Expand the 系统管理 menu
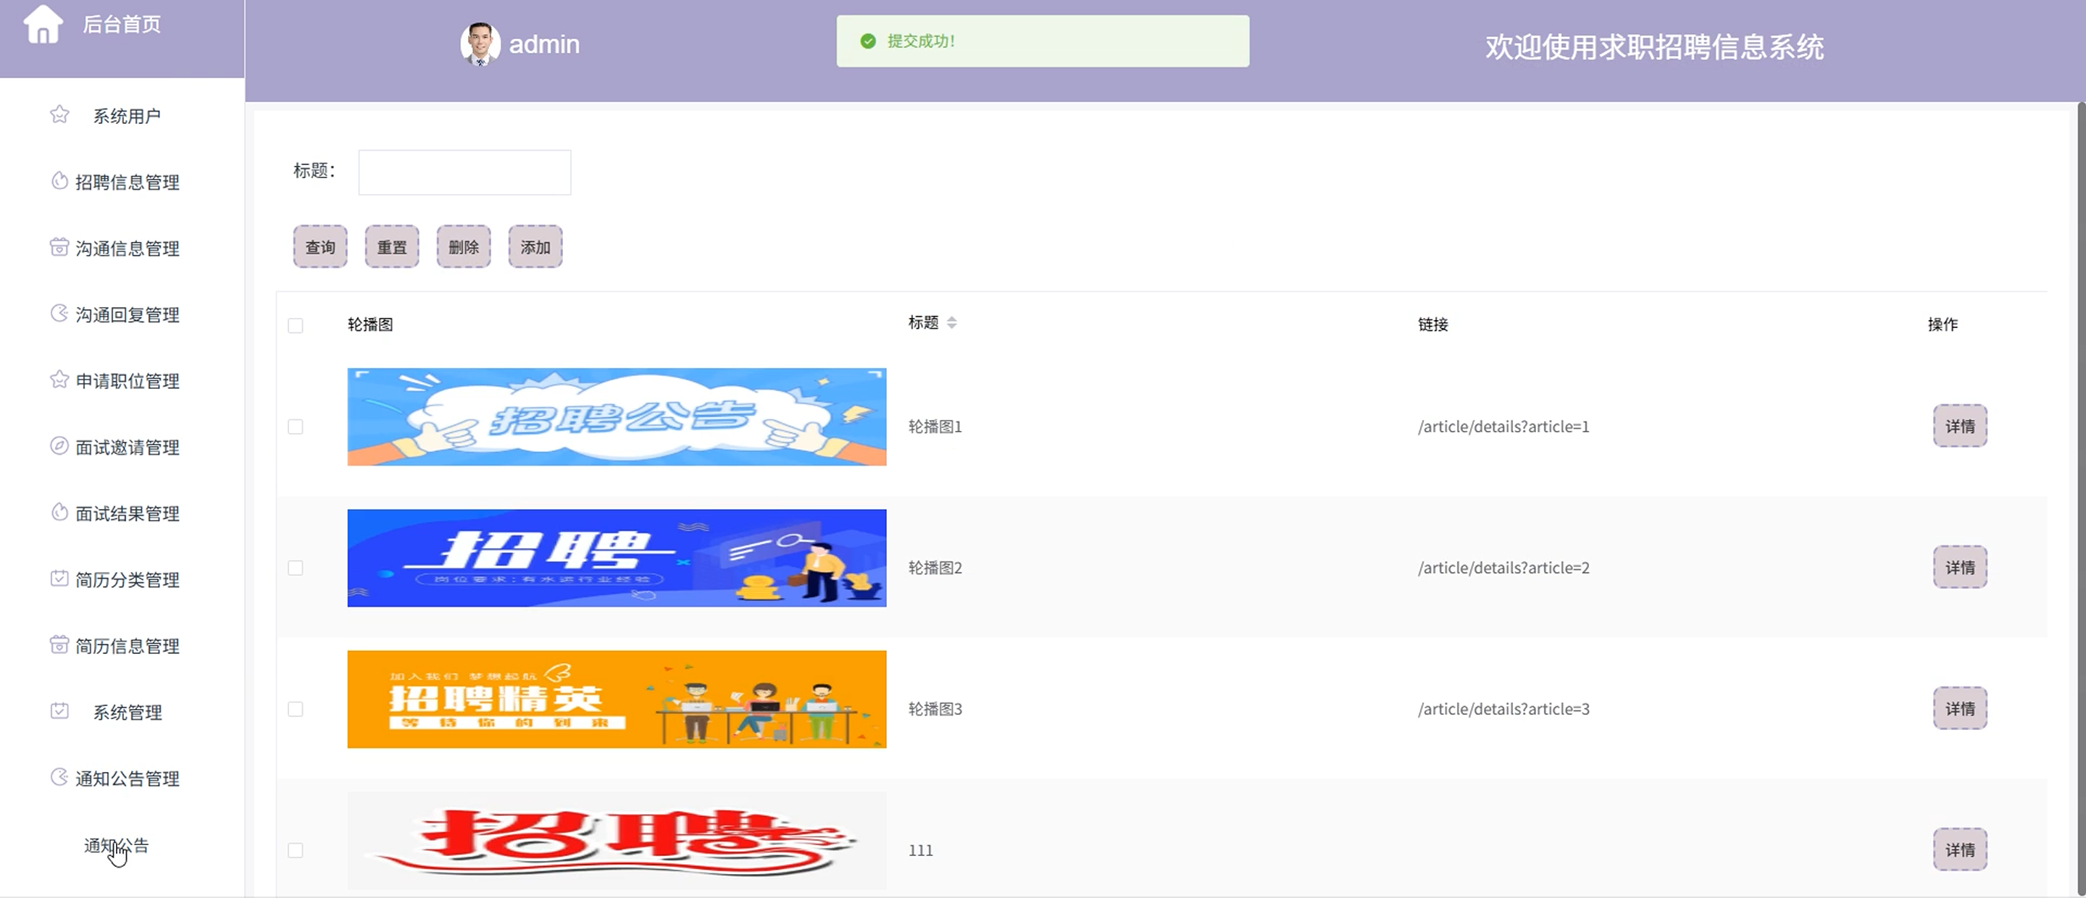The image size is (2086, 898). [127, 713]
